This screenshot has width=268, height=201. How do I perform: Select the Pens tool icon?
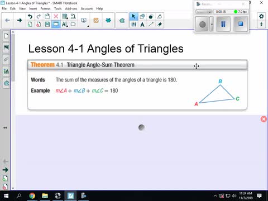click(x=133, y=24)
